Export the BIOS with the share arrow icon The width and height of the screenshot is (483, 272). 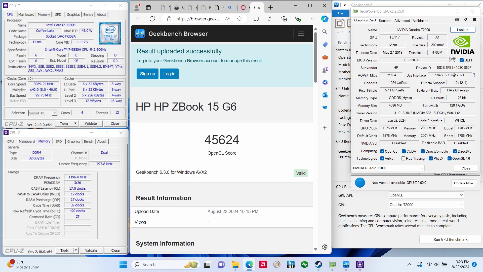pos(452,60)
